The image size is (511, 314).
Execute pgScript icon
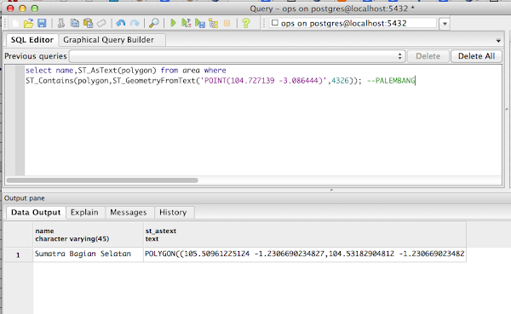coord(186,23)
